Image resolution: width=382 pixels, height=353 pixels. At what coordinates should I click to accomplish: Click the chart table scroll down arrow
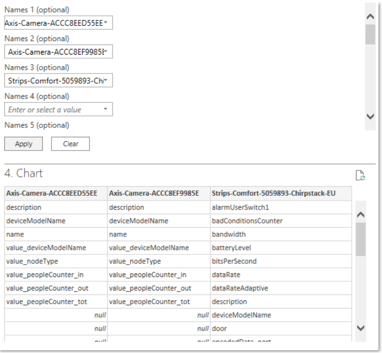click(360, 328)
